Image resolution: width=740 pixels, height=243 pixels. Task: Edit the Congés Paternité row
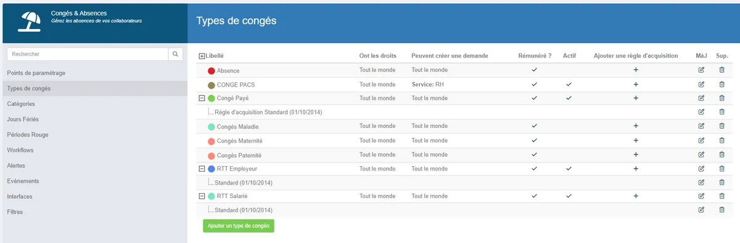point(701,155)
